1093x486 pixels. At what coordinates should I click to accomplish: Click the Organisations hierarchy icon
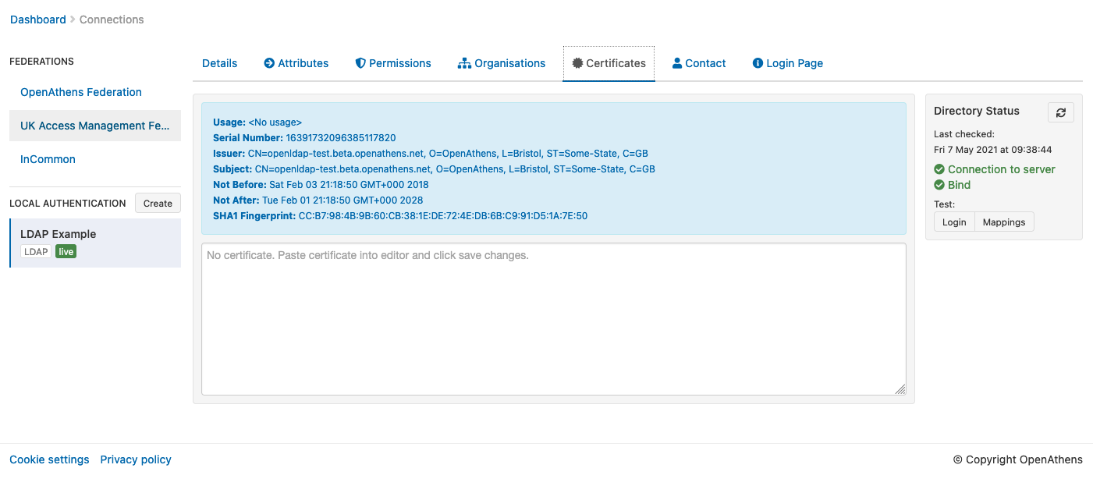tap(466, 62)
